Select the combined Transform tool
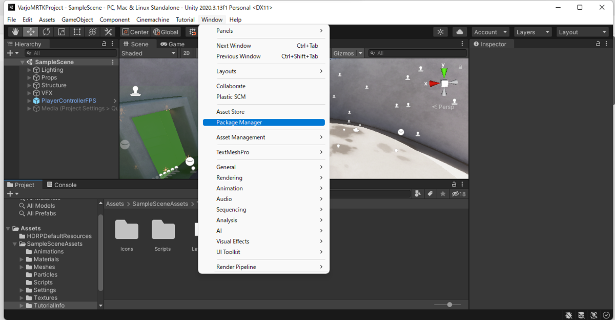The height and width of the screenshot is (320, 615). coord(92,32)
